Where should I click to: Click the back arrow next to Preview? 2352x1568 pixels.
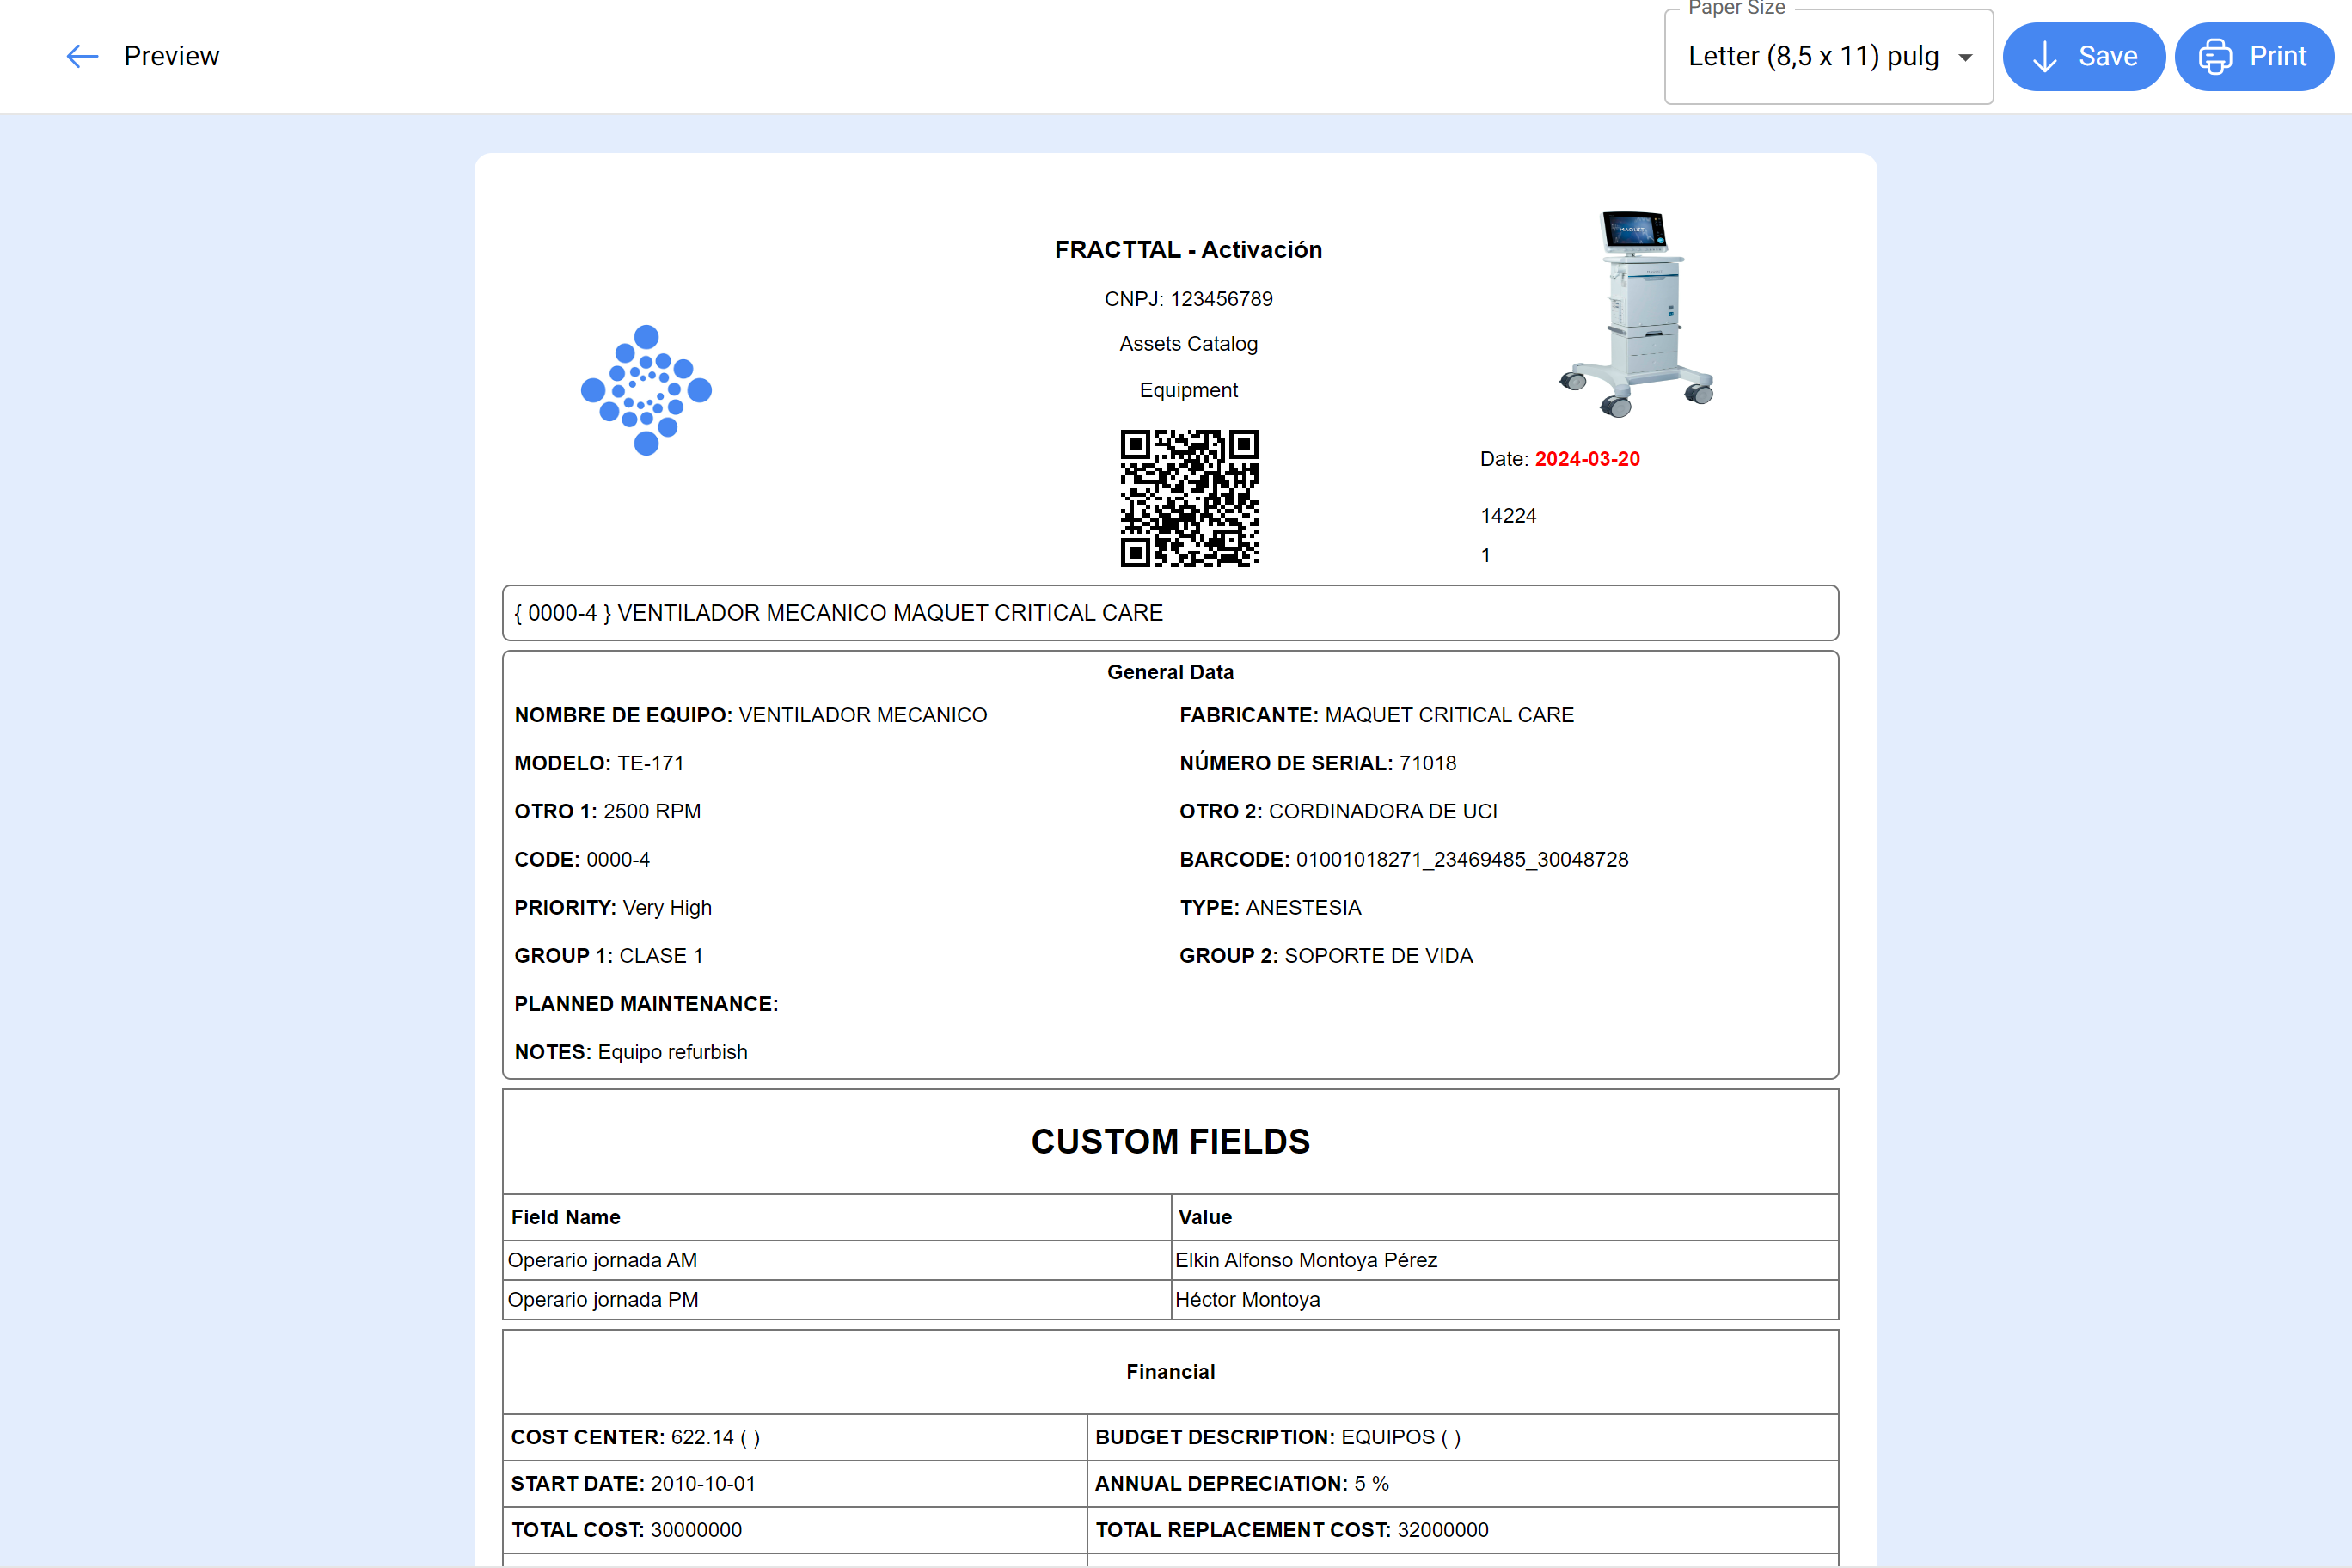pyautogui.click(x=82, y=56)
